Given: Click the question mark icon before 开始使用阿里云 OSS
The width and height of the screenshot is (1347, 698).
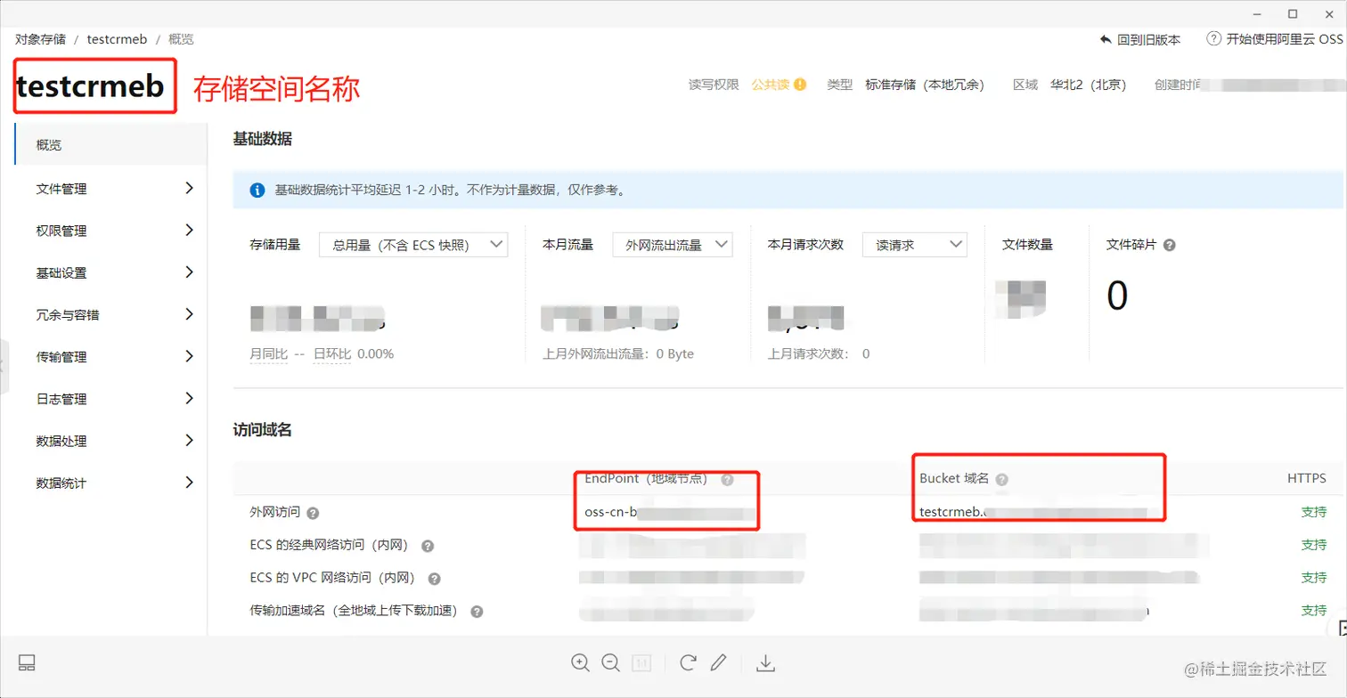Looking at the screenshot, I should 1213,38.
